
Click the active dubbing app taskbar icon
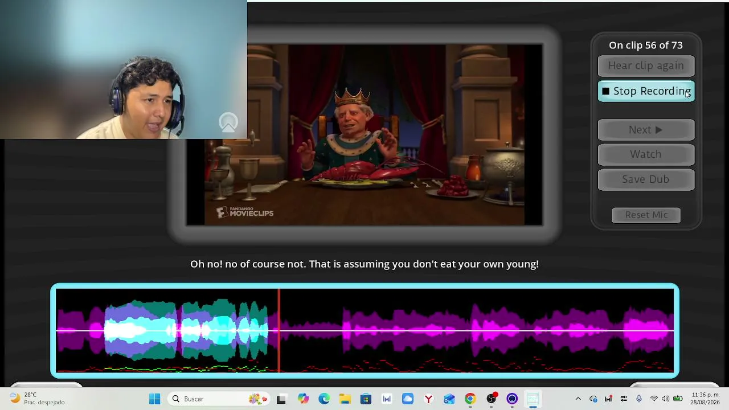[x=533, y=399]
